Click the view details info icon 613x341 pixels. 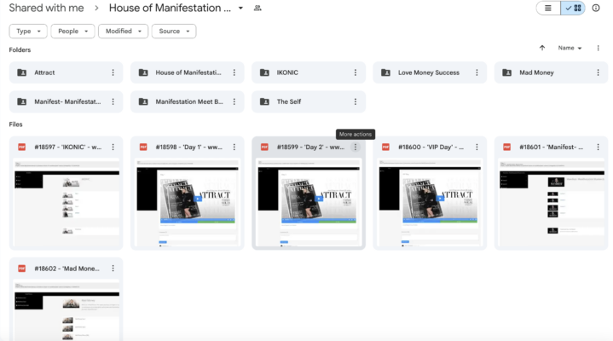[595, 8]
